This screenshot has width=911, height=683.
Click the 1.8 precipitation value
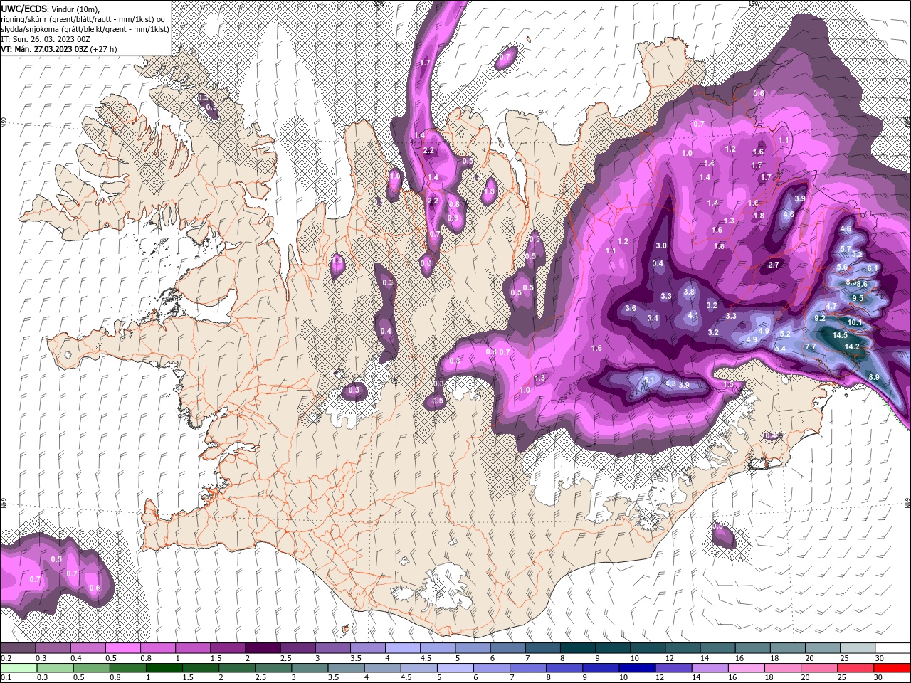759,216
